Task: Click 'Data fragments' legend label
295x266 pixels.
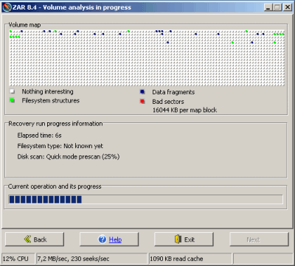Action: [x=173, y=92]
